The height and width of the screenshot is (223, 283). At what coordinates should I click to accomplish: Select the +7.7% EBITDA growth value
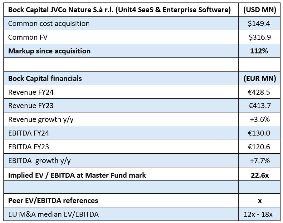click(x=260, y=161)
